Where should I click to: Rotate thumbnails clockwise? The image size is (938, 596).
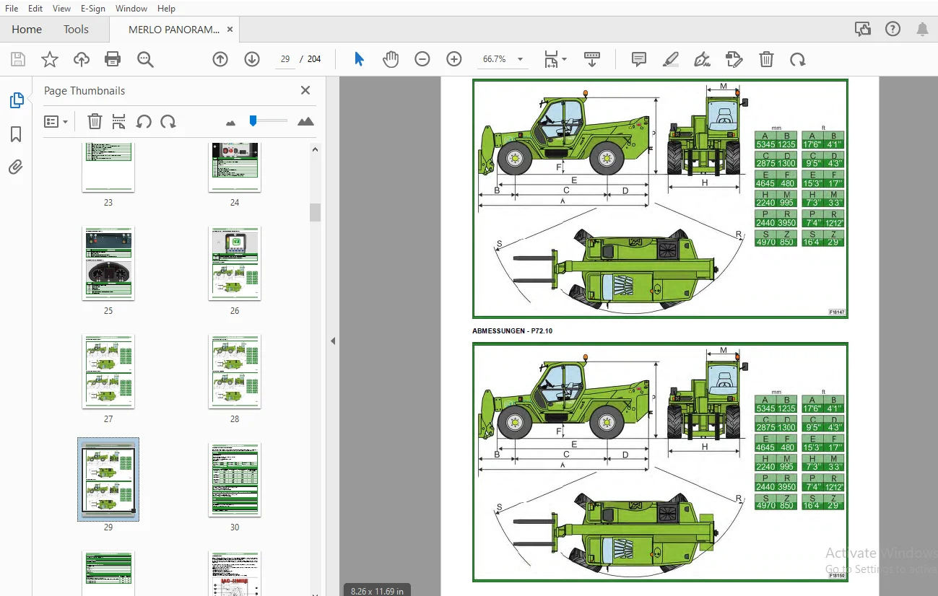click(x=168, y=122)
